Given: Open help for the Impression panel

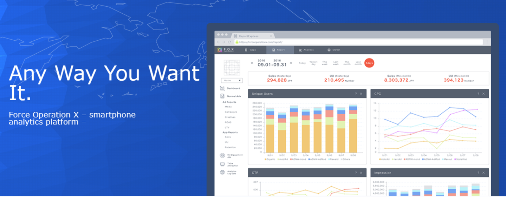Looking at the screenshot, I should [478, 172].
